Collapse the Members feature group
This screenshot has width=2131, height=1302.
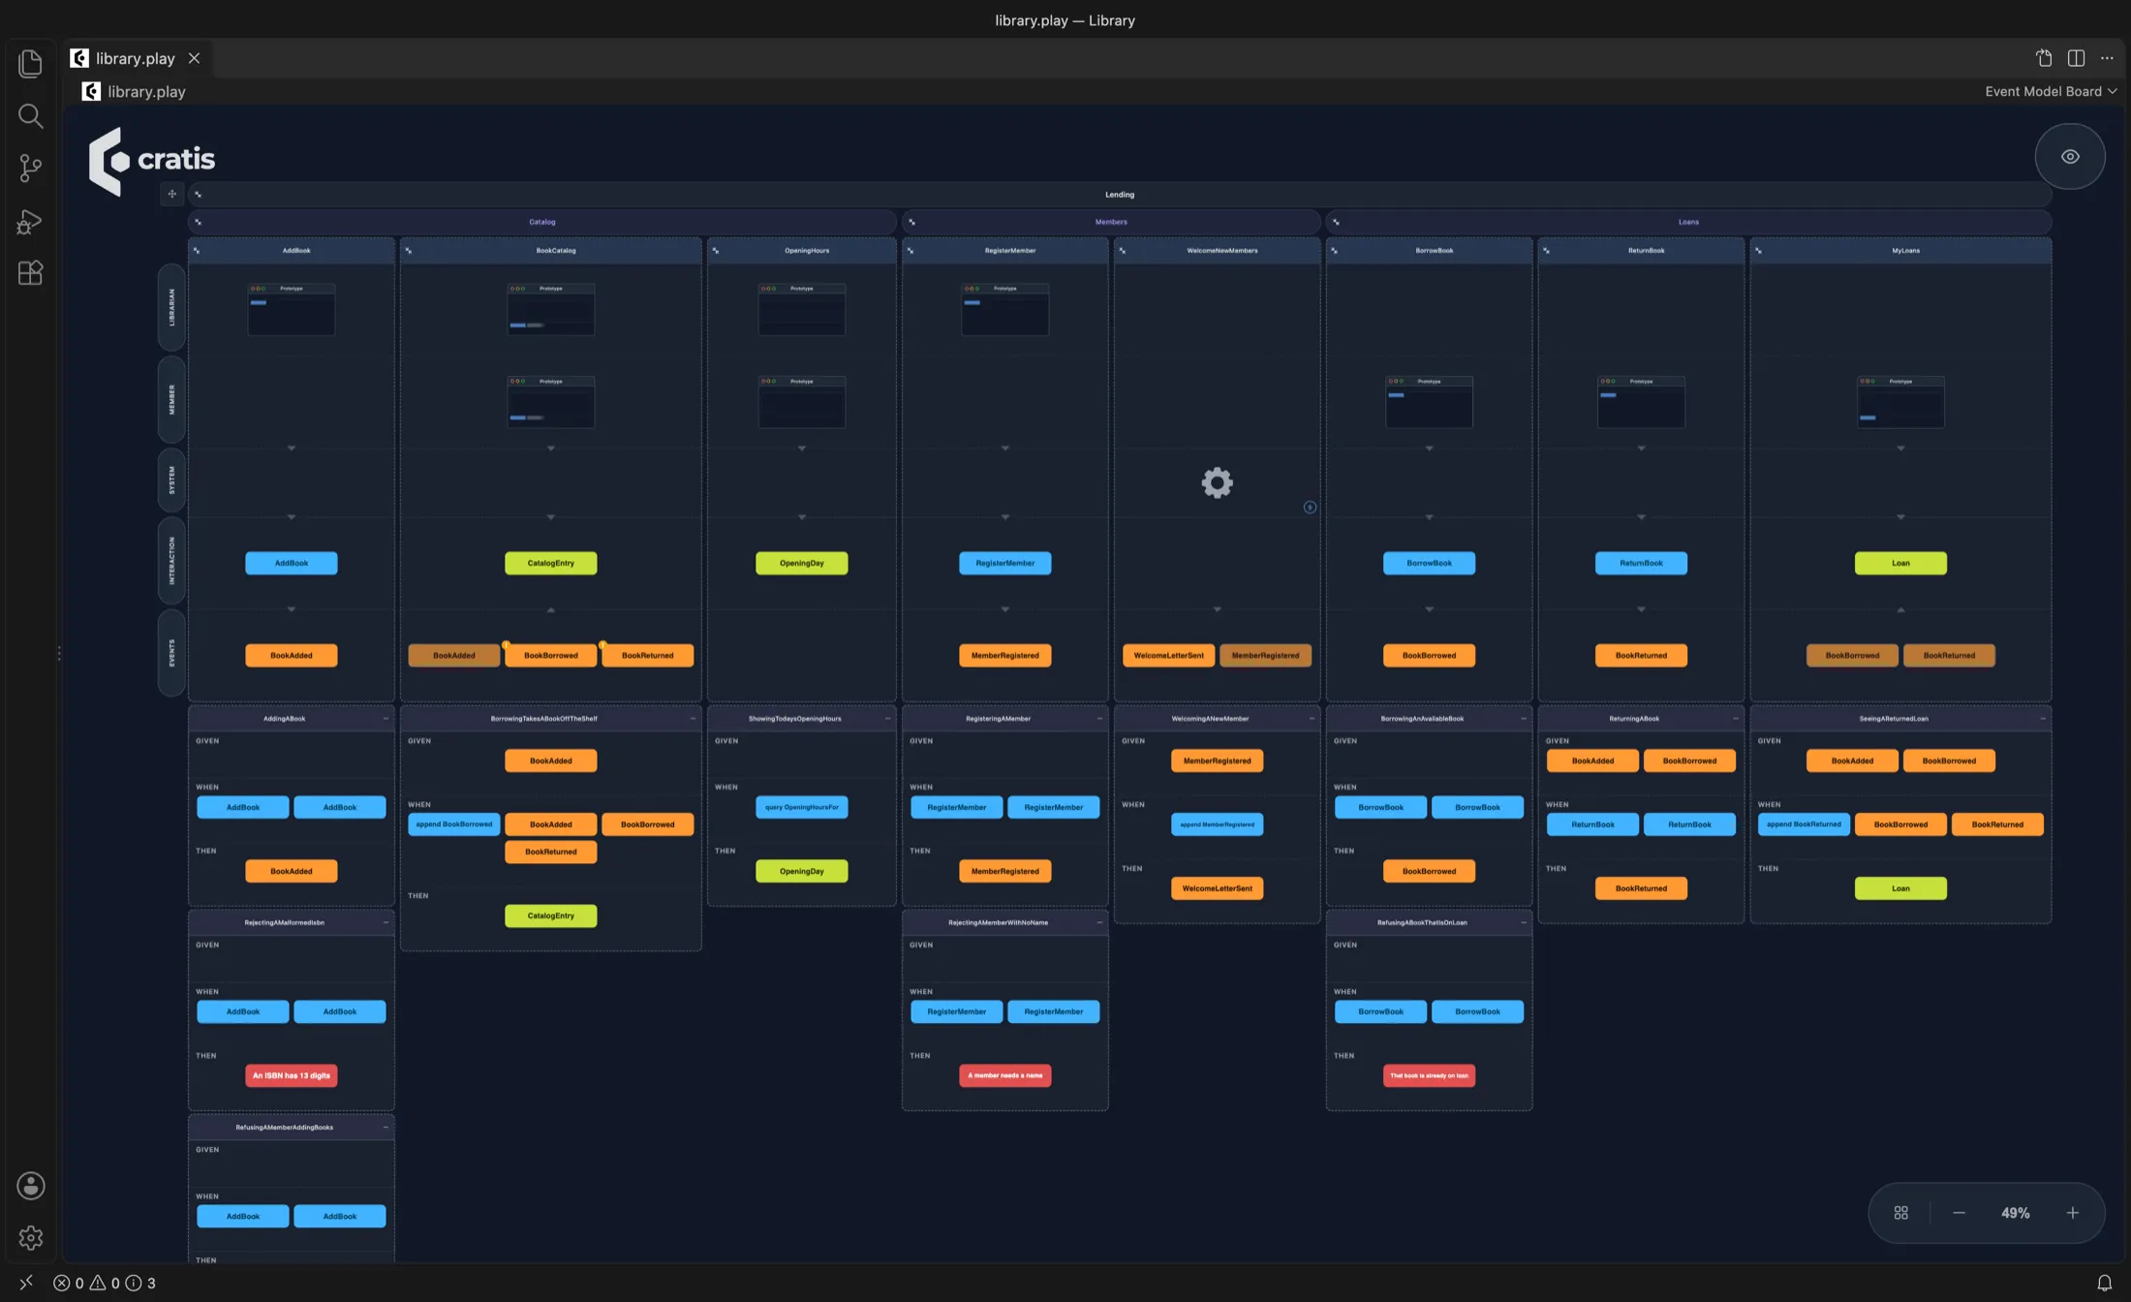point(911,222)
